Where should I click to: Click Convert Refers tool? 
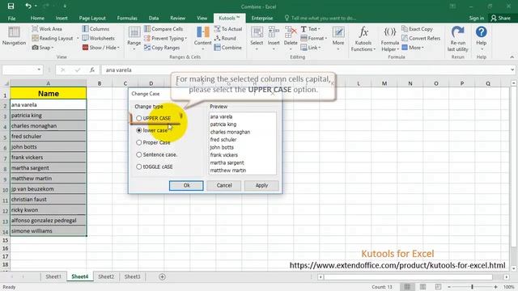pyautogui.click(x=421, y=38)
